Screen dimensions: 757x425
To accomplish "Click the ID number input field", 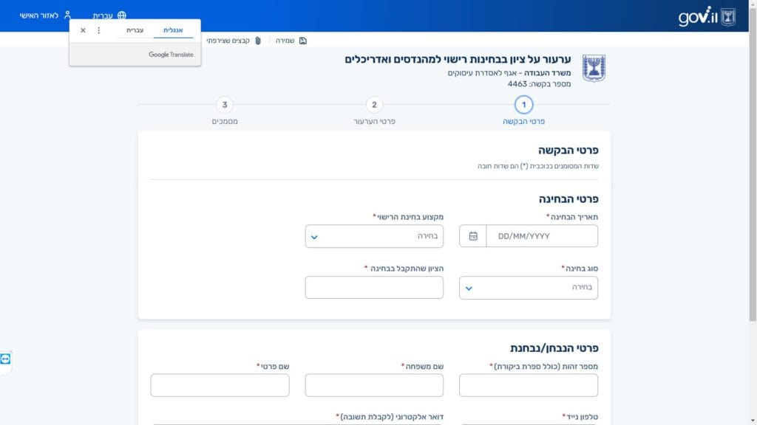I will coord(528,385).
